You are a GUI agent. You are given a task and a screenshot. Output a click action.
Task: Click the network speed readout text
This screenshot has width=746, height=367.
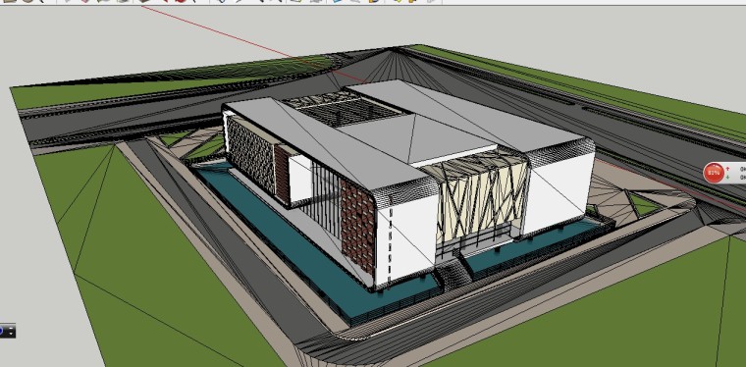[x=742, y=173]
